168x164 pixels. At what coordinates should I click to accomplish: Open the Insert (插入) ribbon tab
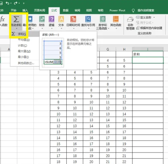point(25,11)
